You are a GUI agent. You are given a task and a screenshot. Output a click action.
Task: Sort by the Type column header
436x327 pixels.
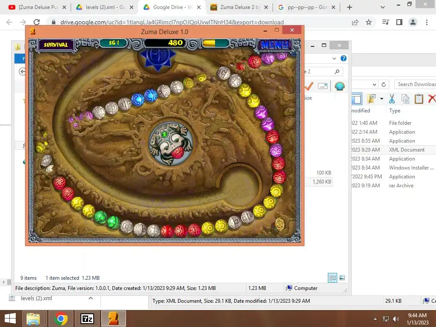click(395, 111)
